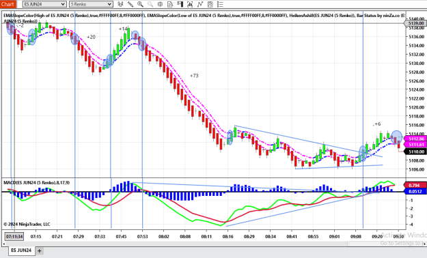The height and width of the screenshot is (258, 427).
Task: Click the 08:16 time axis label
Action: click(x=228, y=236)
